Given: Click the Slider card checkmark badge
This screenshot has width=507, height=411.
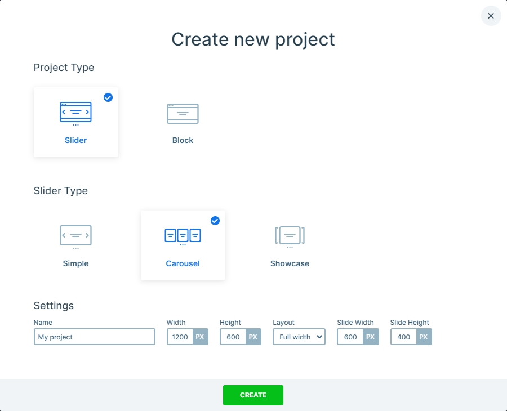Looking at the screenshot, I should point(108,97).
